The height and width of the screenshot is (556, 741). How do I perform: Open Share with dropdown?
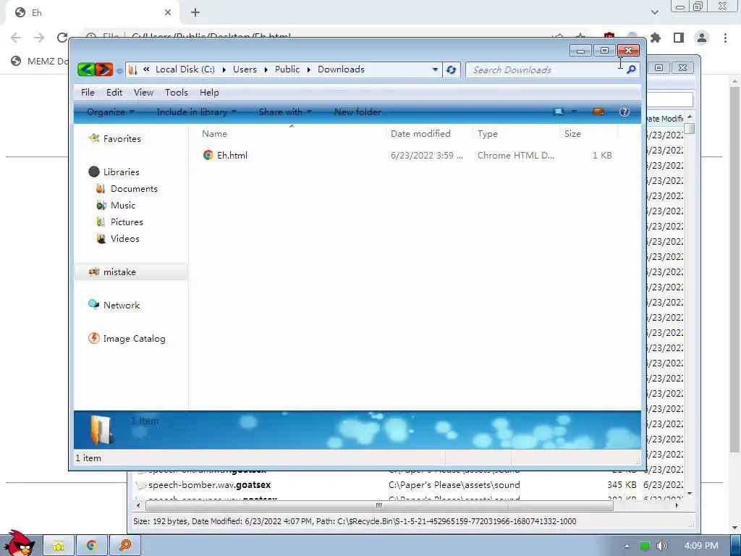(x=285, y=112)
